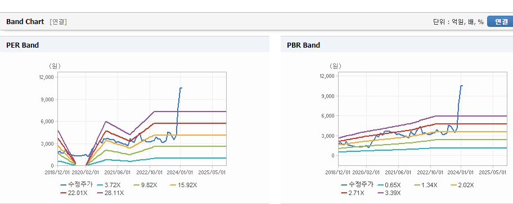Toggle 수정주가 legend in PBR Band chart
Image resolution: width=513 pixels, height=204 pixels.
(357, 185)
